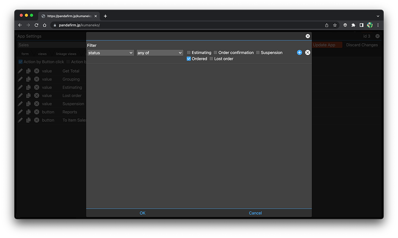Remove the status filter row
Viewport: 398px width, 238px height.
coord(308,53)
